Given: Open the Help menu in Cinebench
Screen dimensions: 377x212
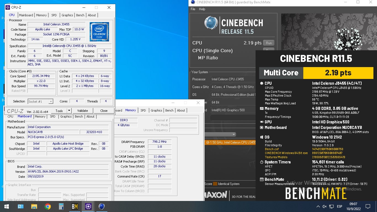Looking at the screenshot, I should [202, 9].
